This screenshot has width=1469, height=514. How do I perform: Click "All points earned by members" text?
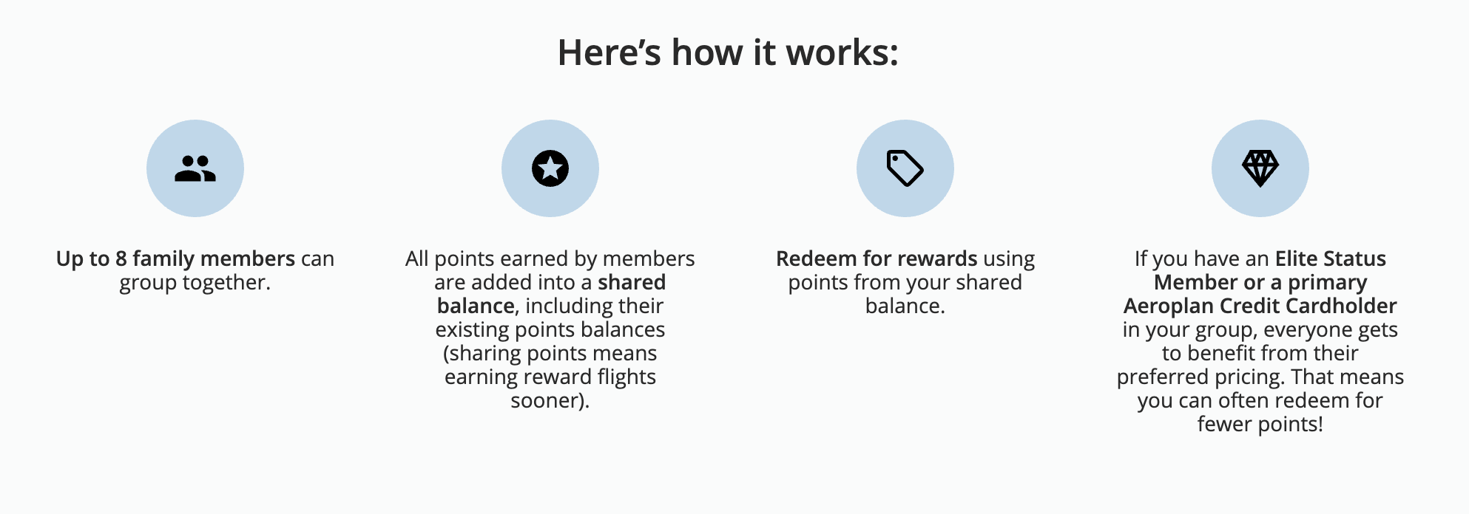550,258
